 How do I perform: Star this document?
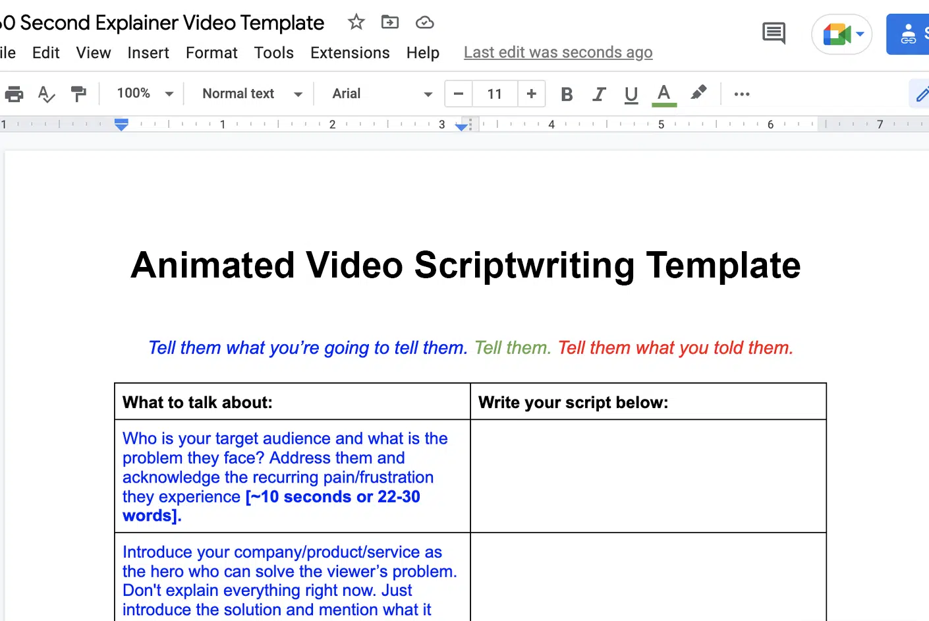[356, 22]
